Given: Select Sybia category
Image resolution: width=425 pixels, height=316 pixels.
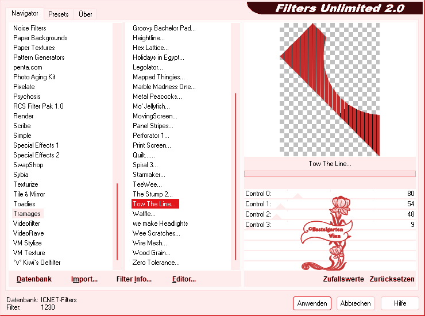Looking at the screenshot, I should [x=21, y=175].
